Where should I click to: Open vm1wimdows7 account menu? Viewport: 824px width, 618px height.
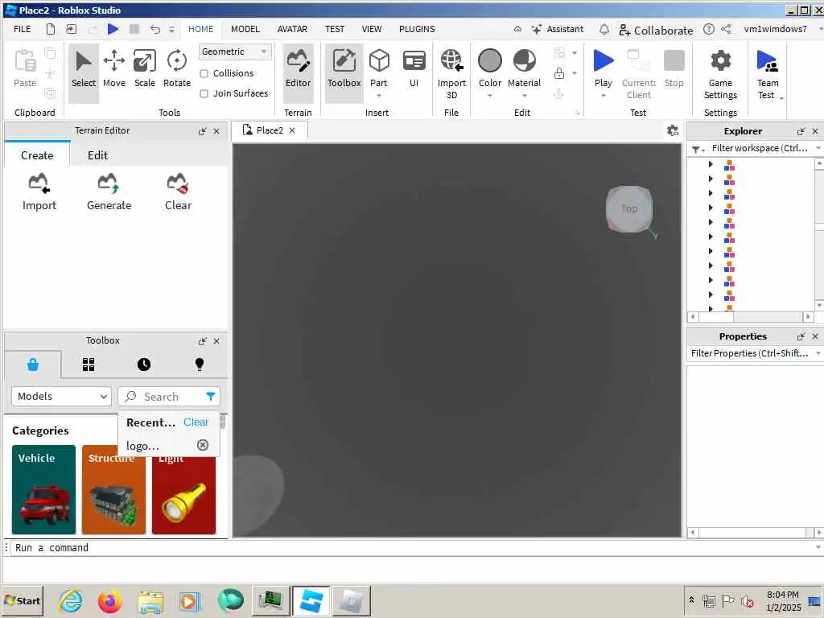pyautogui.click(x=775, y=29)
